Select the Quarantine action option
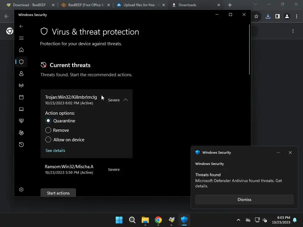The width and height of the screenshot is (303, 227). pos(48,121)
